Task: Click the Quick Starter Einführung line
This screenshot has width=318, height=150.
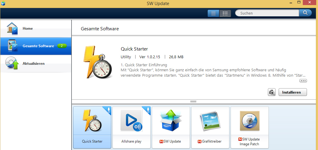Action: click(144, 65)
